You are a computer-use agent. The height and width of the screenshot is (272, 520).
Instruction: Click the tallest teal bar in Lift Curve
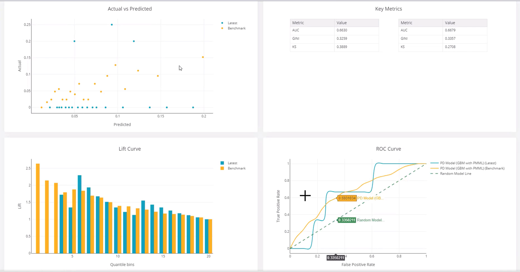tap(79, 214)
